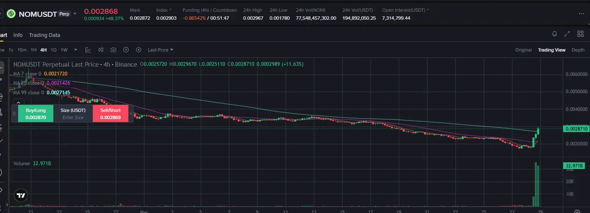Open the Last Price dropdown
Viewport: 590px width, 213px height.
[x=161, y=50]
